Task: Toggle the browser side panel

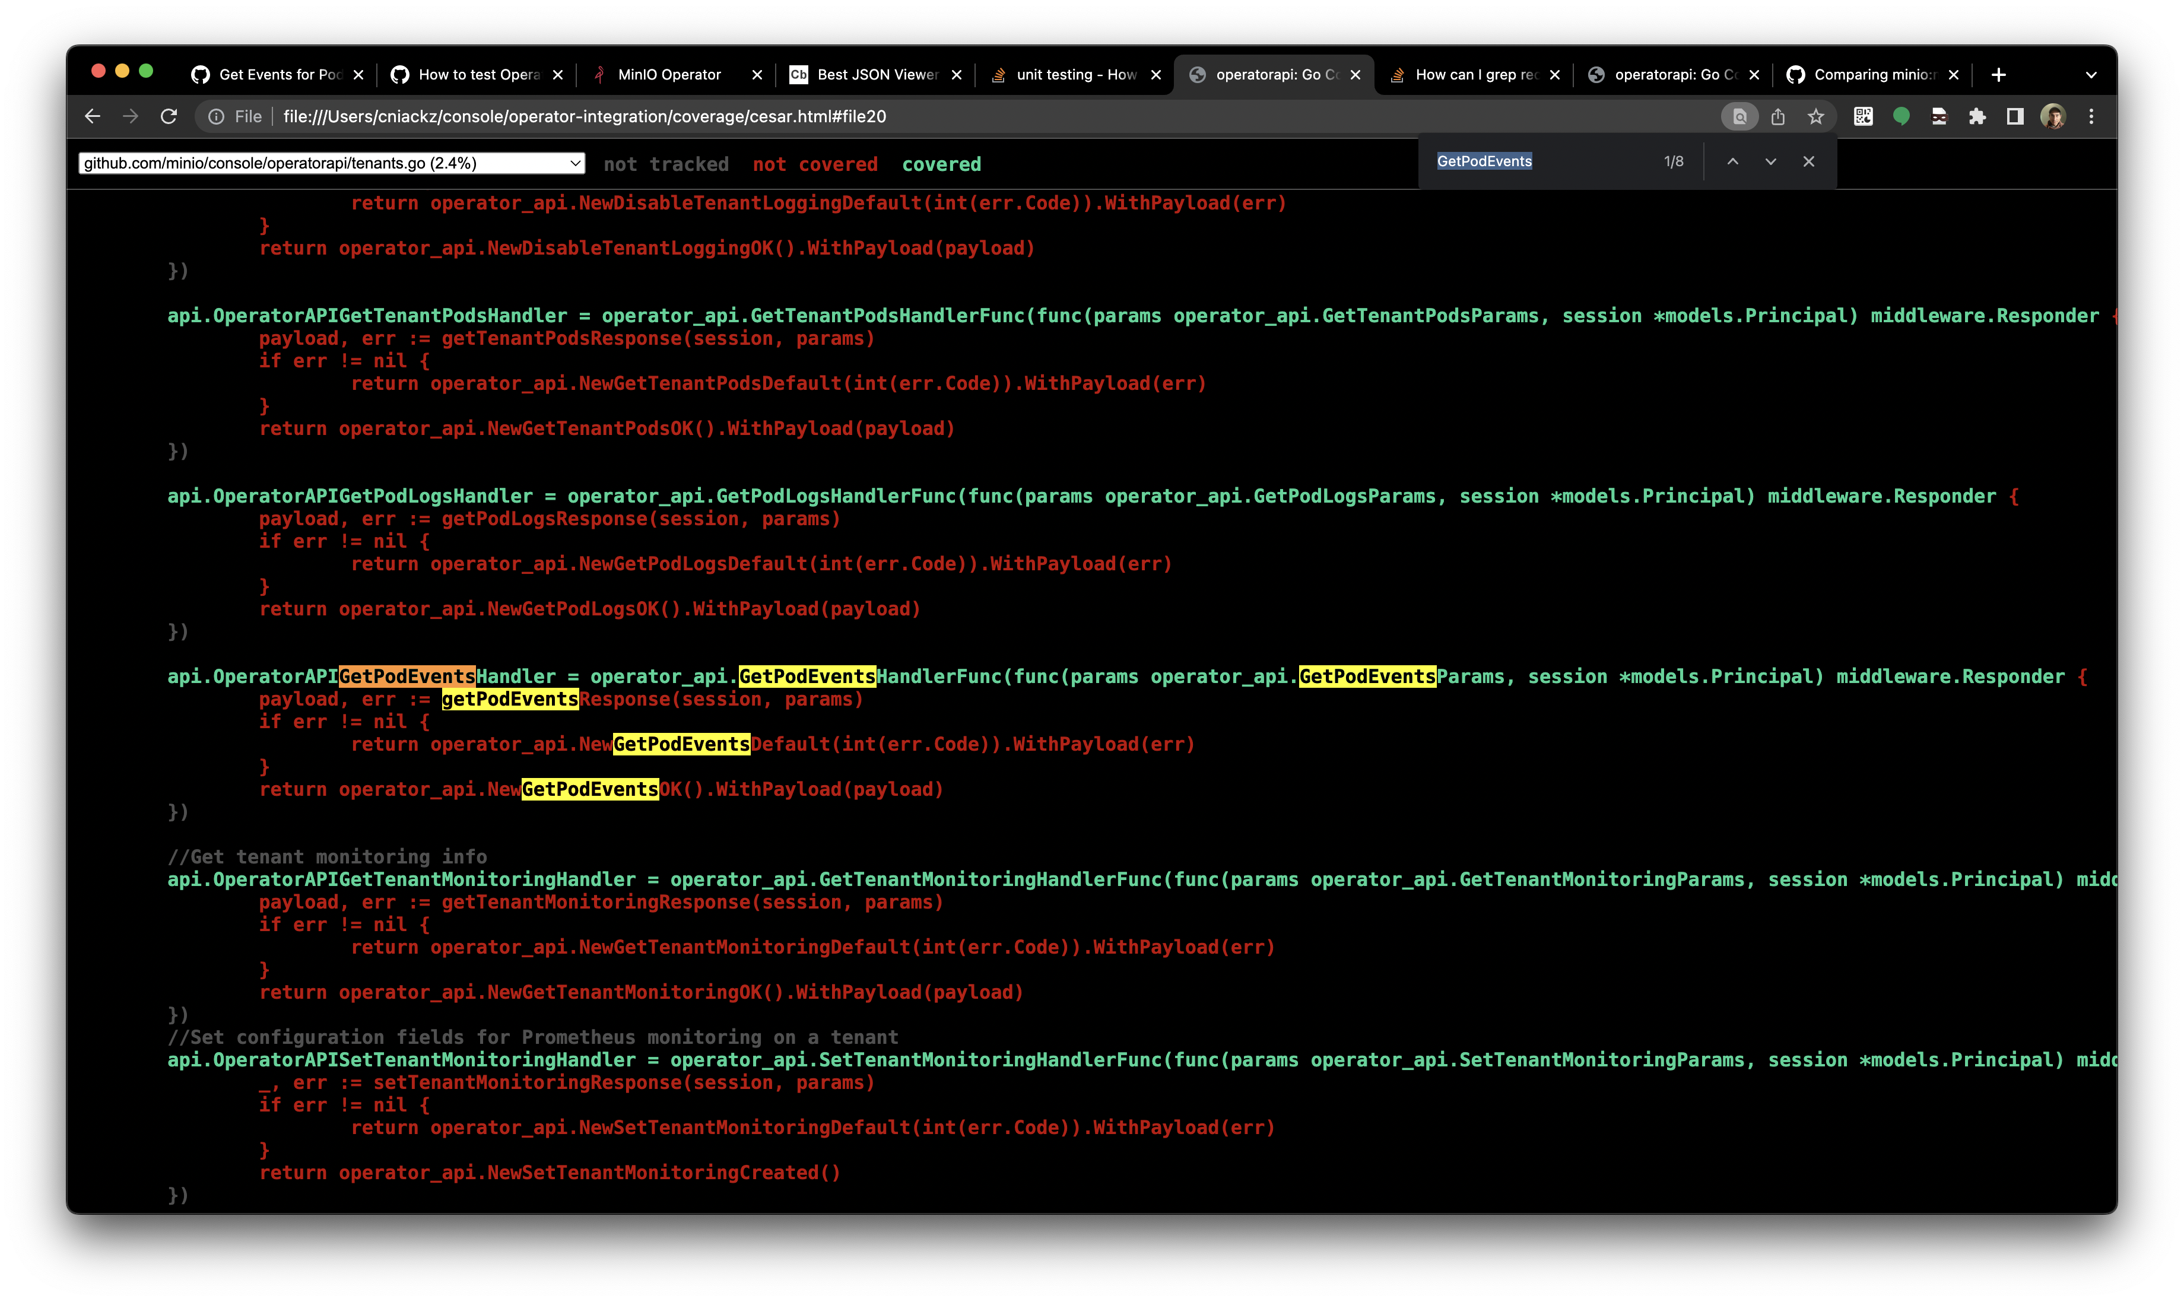Action: pyautogui.click(x=2015, y=117)
